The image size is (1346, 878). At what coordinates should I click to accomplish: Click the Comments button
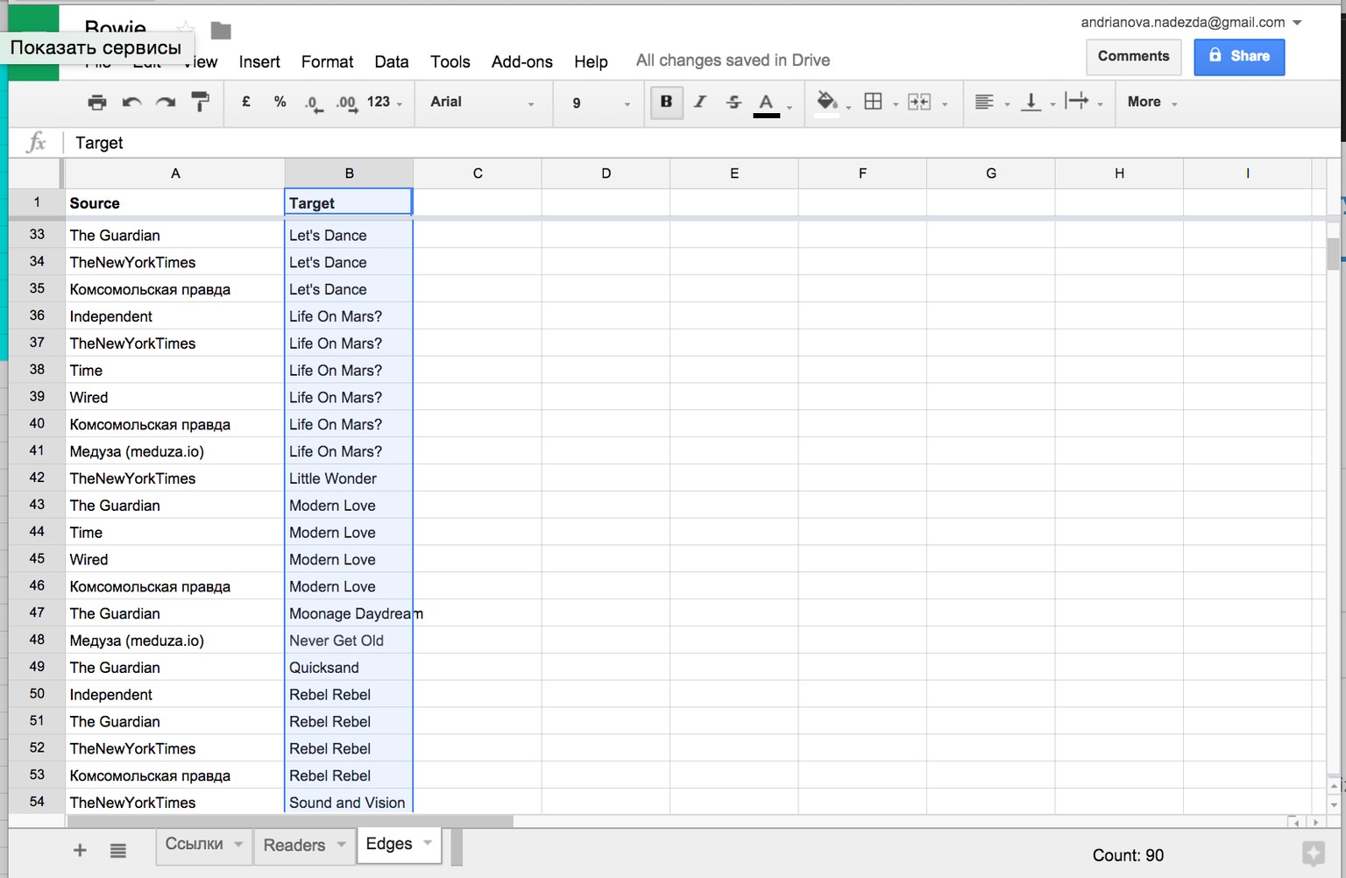1134,56
